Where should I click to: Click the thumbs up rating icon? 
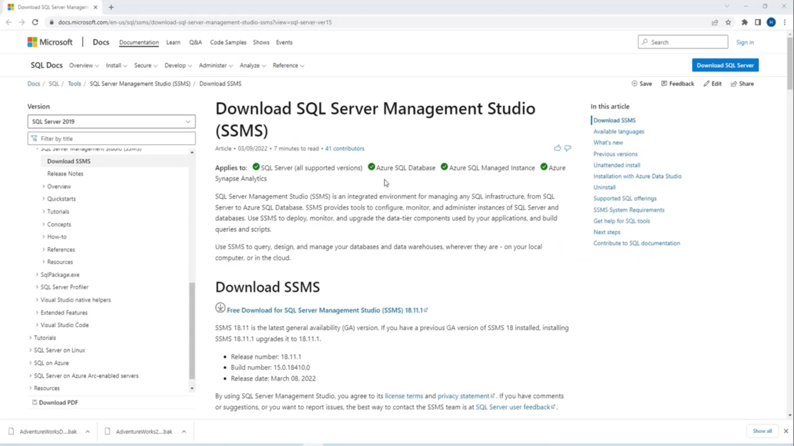[557, 148]
